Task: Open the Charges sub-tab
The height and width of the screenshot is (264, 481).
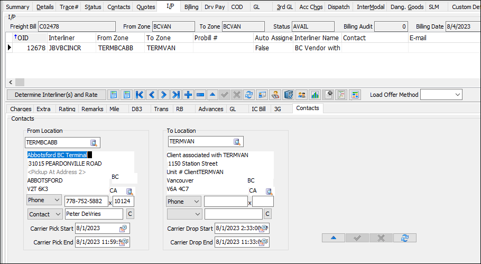Action: pos(21,108)
